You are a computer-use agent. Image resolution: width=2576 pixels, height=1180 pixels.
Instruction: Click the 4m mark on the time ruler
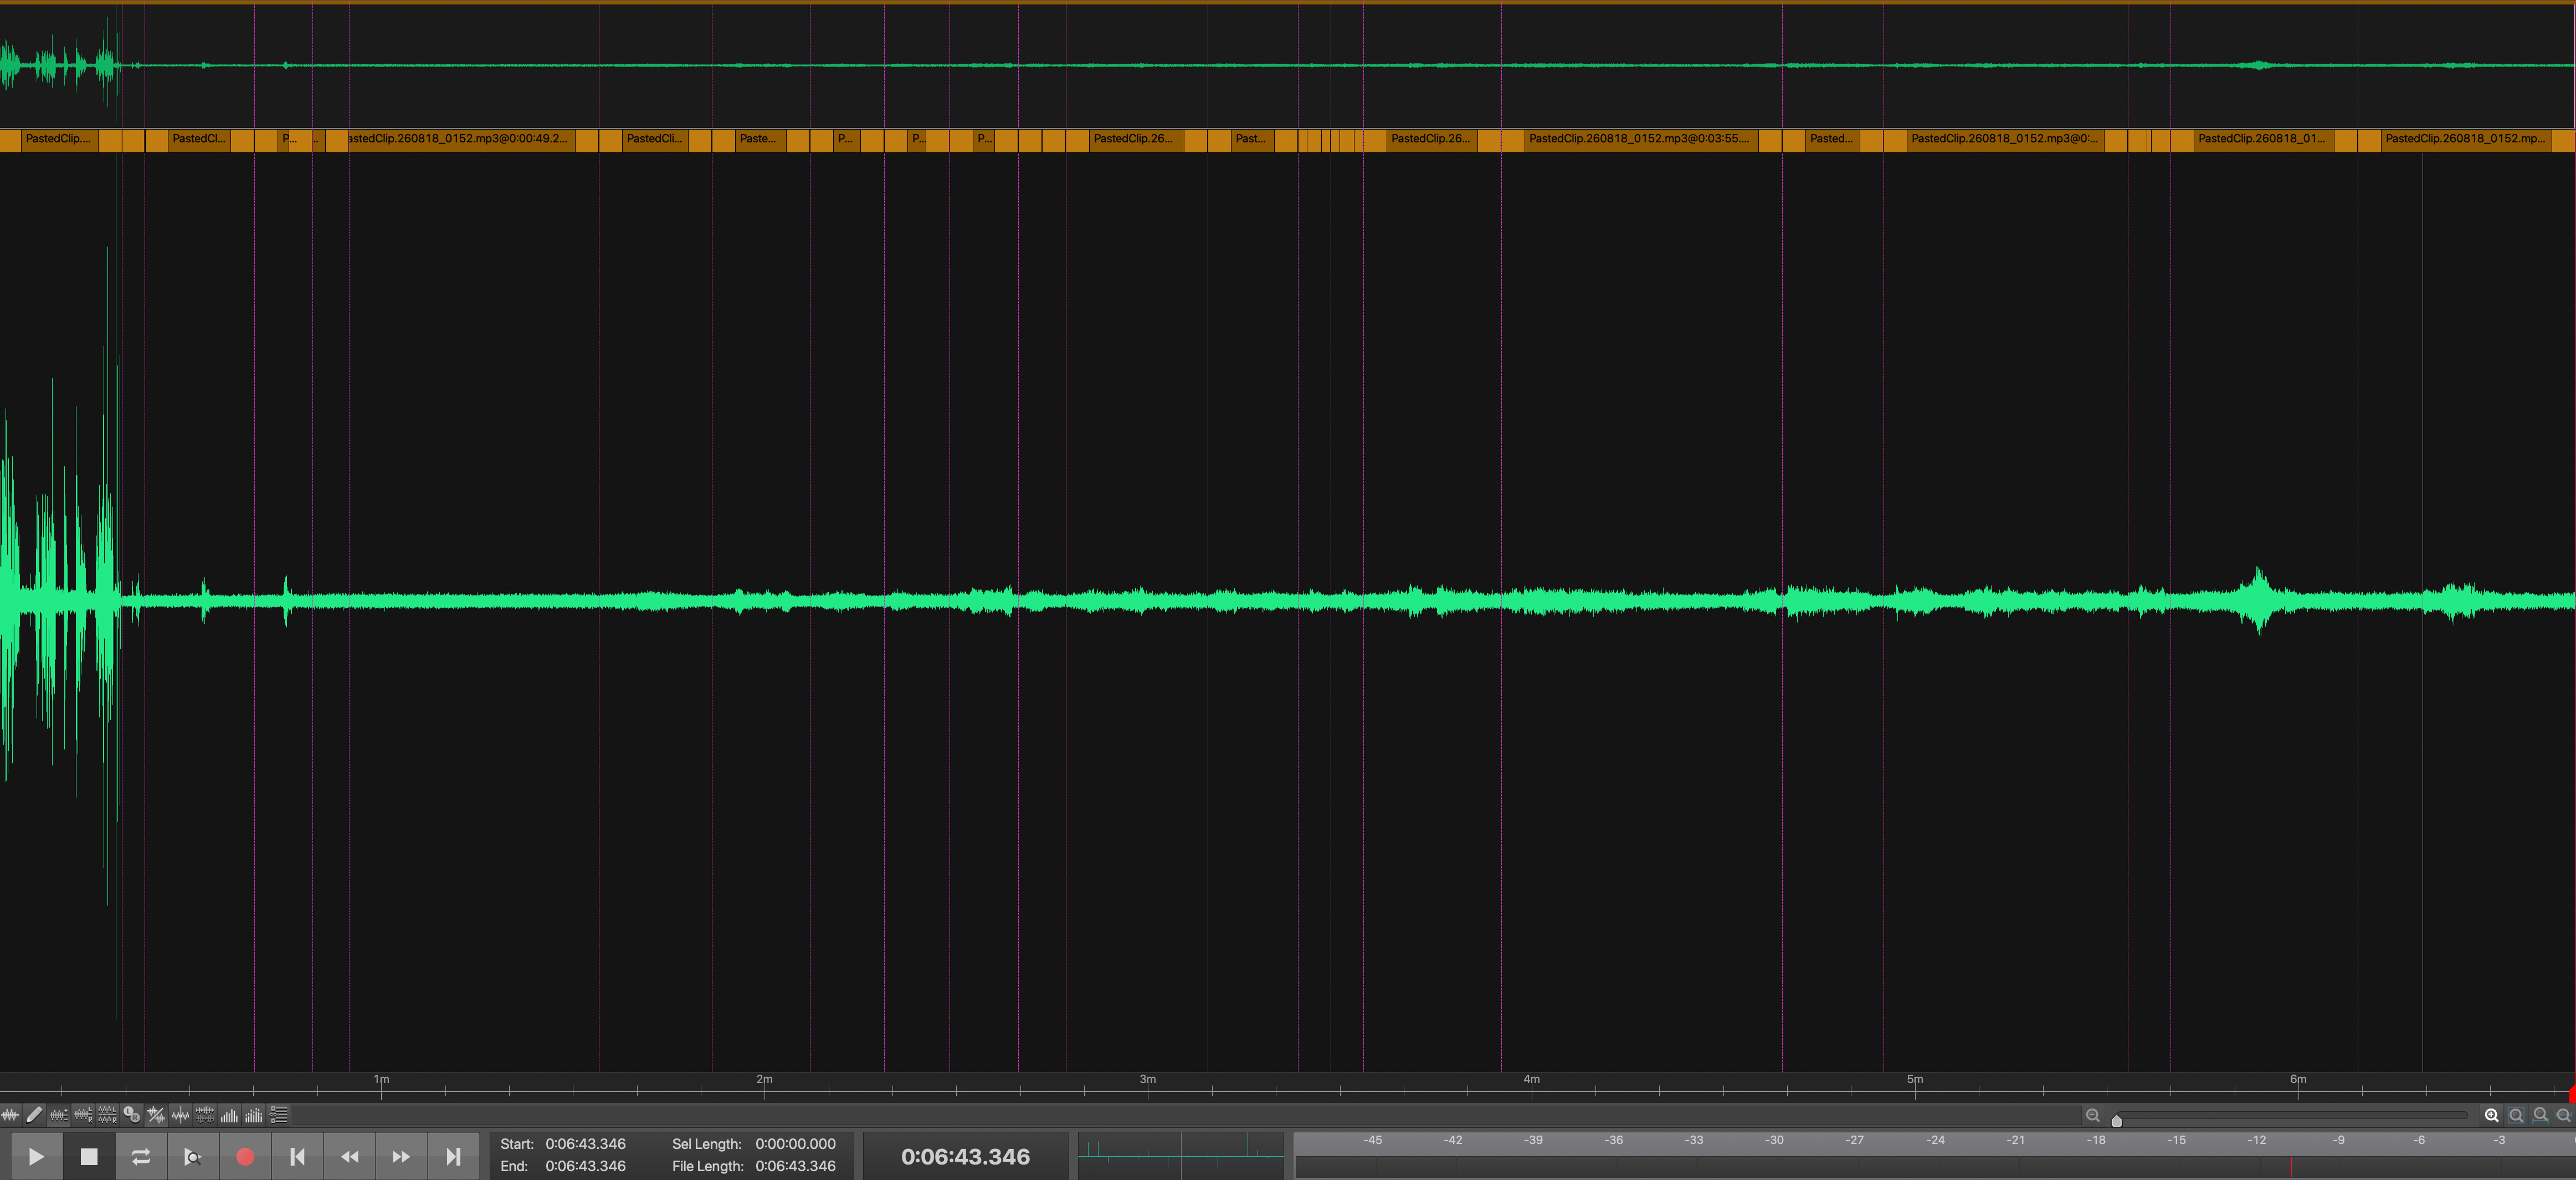[1531, 1080]
